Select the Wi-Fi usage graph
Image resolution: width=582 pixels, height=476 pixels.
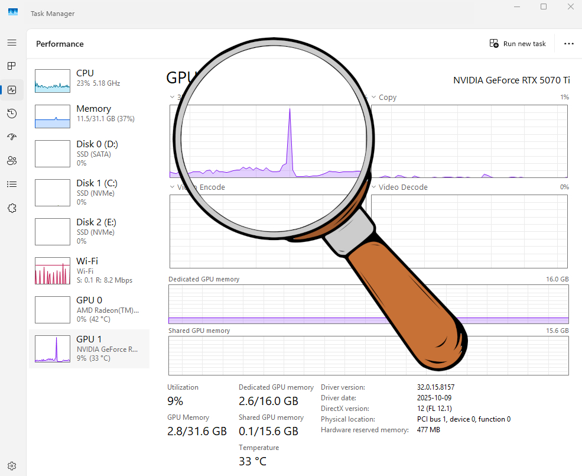tap(89, 270)
